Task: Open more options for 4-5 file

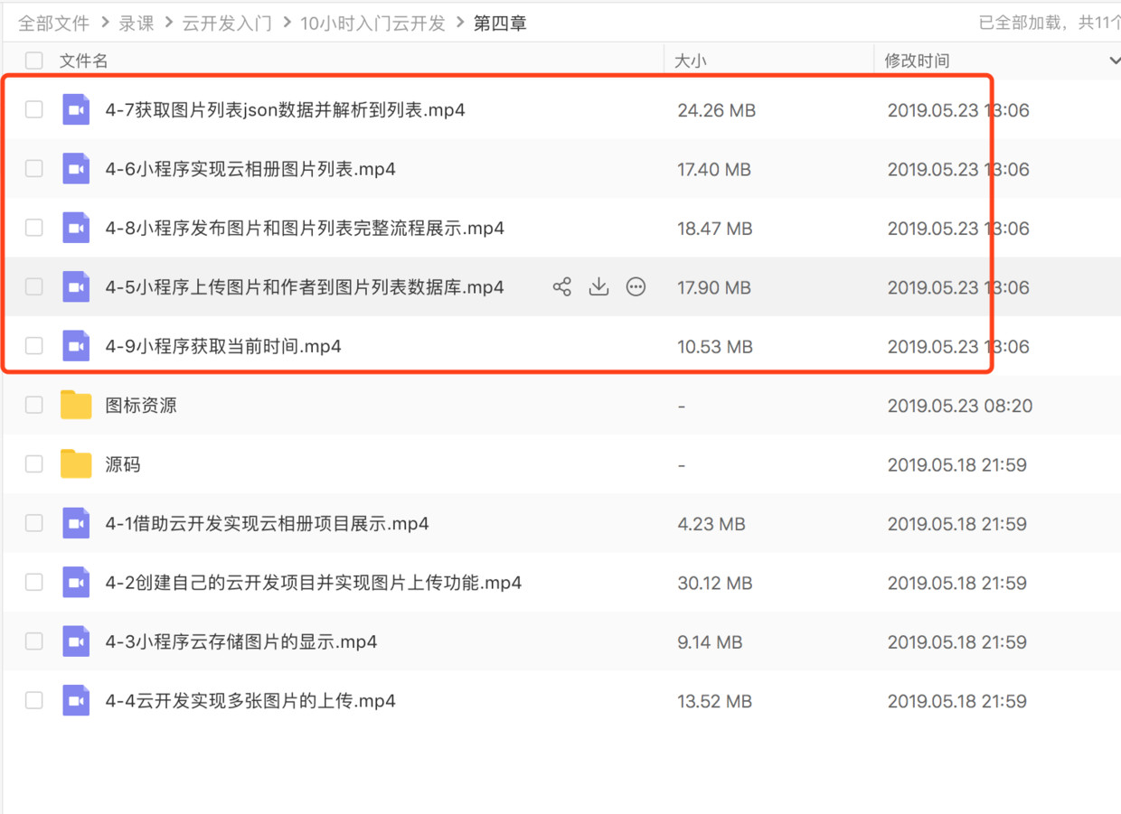Action: point(636,287)
